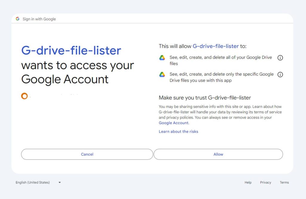Click the dropdown arrow beside the language selector
The width and height of the screenshot is (306, 199).
59,182
